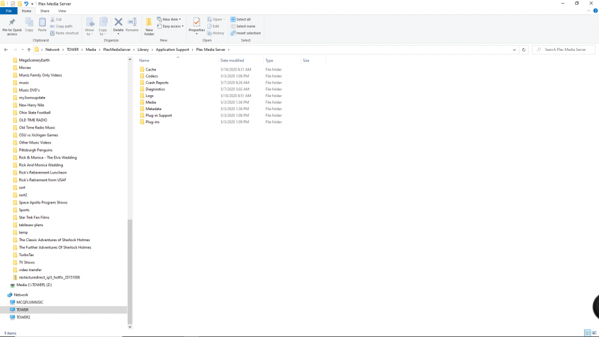Go to PlexMediaServer in the breadcrumb
The height and width of the screenshot is (337, 599).
coord(117,50)
